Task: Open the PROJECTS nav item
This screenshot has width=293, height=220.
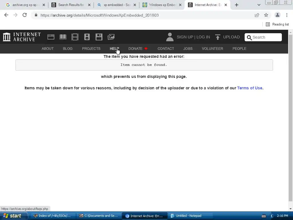Action: pyautogui.click(x=91, y=49)
